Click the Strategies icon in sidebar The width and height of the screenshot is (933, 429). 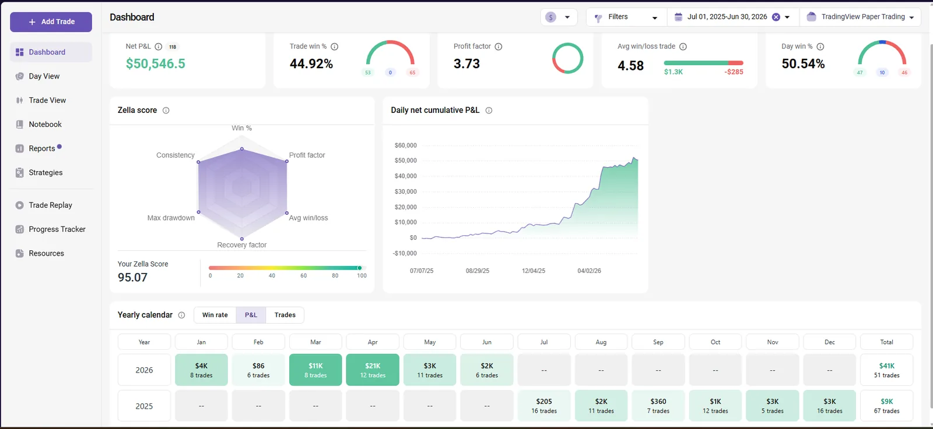click(x=20, y=173)
